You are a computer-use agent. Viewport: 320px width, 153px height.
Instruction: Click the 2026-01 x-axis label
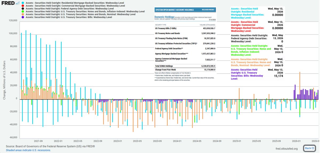[x=297, y=141]
